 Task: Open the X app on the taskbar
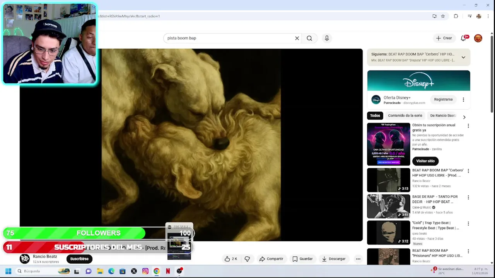(x=134, y=271)
